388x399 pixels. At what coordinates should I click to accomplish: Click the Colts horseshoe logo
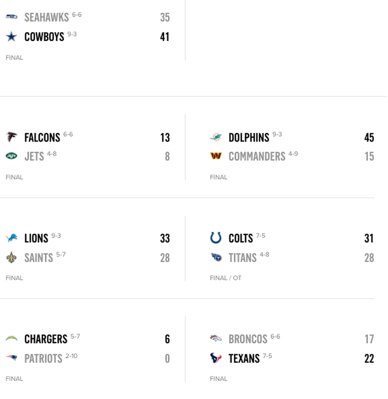216,238
